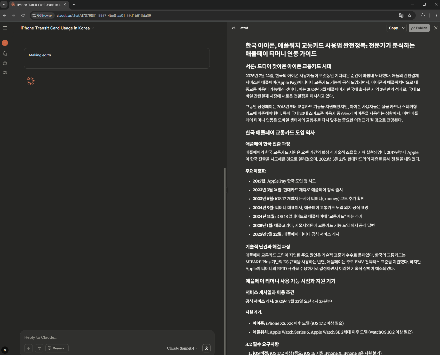The image size is (440, 355).
Task: Open the artifacts grid icon in sidebar
Action: pos(5,73)
